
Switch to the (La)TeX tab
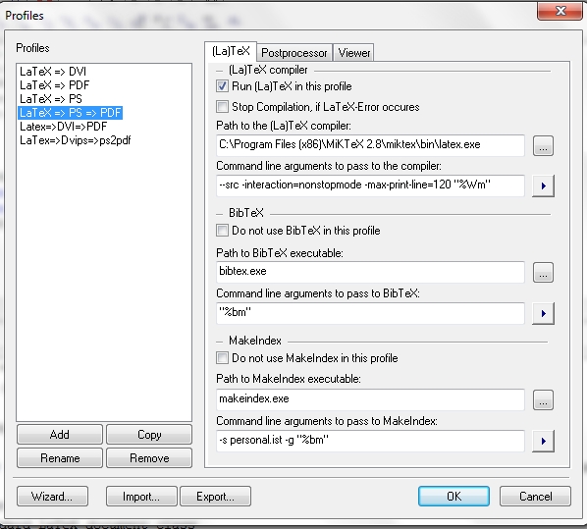pos(231,51)
